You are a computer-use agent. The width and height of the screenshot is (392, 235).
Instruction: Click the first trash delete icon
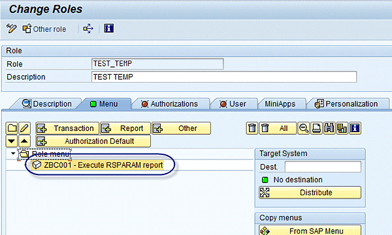tap(252, 128)
